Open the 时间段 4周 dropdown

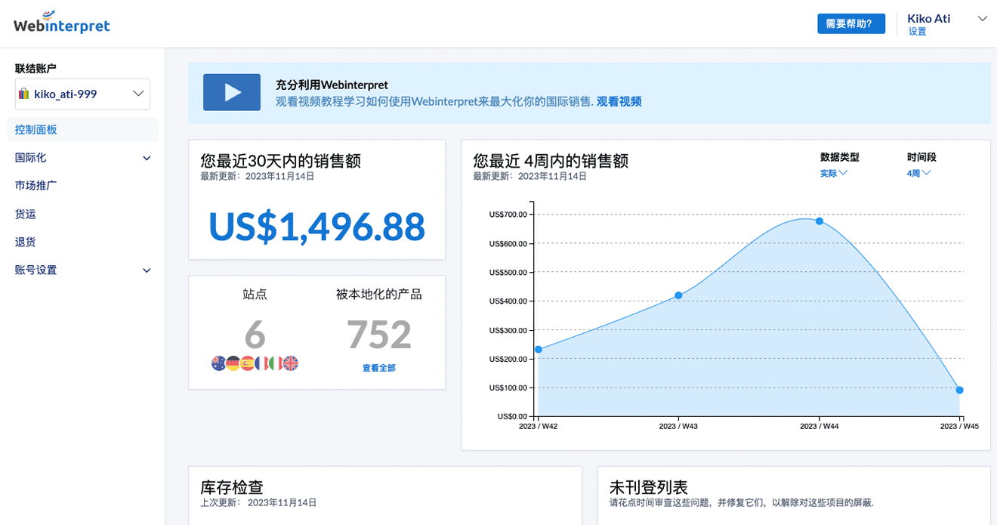[918, 173]
